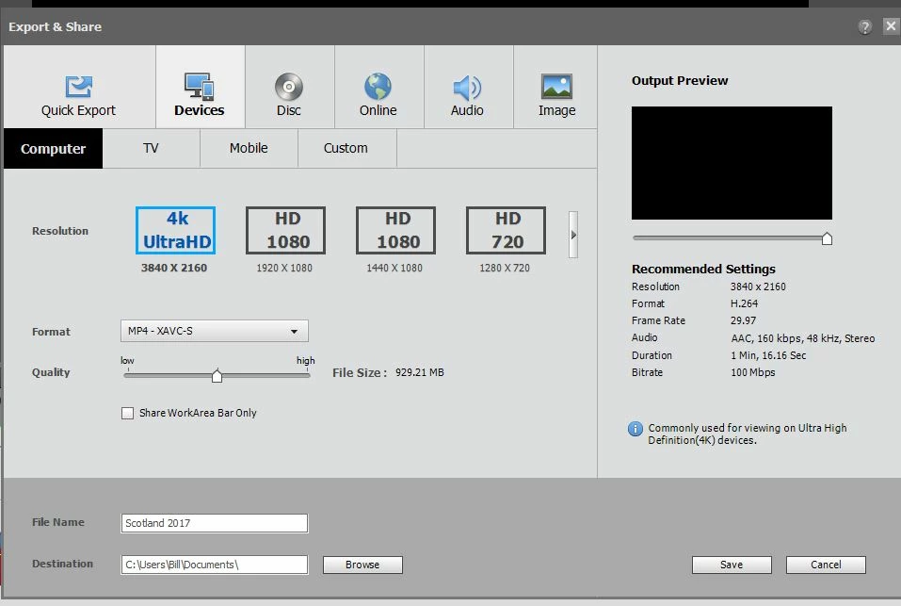Pick HD 1080 1920 X 1080 resolution
Screen dimensions: 901x606
(x=285, y=231)
